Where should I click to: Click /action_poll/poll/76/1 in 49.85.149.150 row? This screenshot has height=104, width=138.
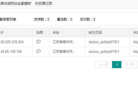coord(104,52)
